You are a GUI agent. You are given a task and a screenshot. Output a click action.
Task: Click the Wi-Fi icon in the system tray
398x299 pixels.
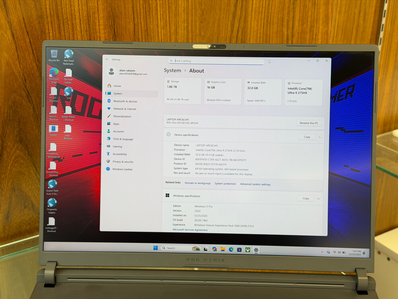click(335, 252)
